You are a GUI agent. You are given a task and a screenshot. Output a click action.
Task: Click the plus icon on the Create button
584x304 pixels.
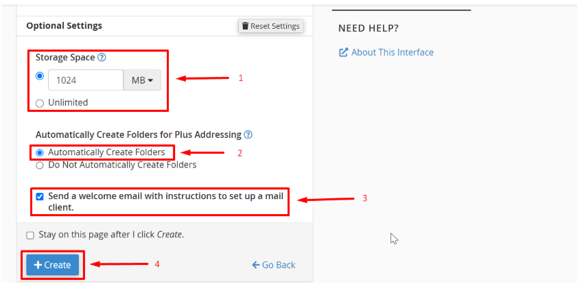click(x=38, y=265)
